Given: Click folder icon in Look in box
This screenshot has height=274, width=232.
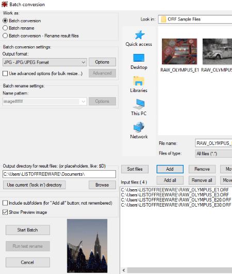Looking at the screenshot, I should 163,19.
